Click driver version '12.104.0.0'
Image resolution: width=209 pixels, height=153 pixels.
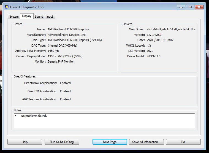pos(154,35)
